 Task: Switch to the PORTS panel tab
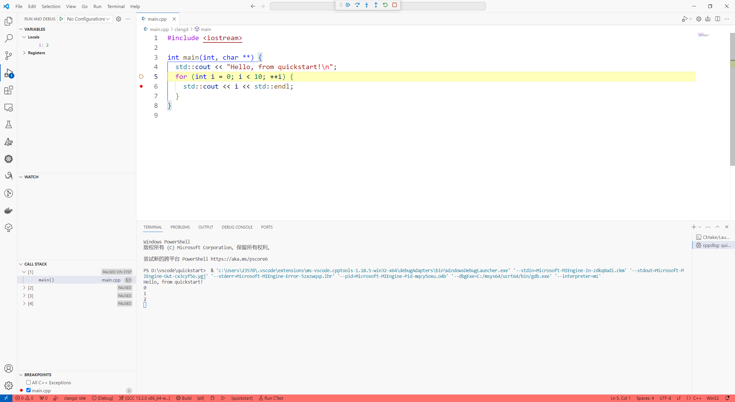[267, 227]
